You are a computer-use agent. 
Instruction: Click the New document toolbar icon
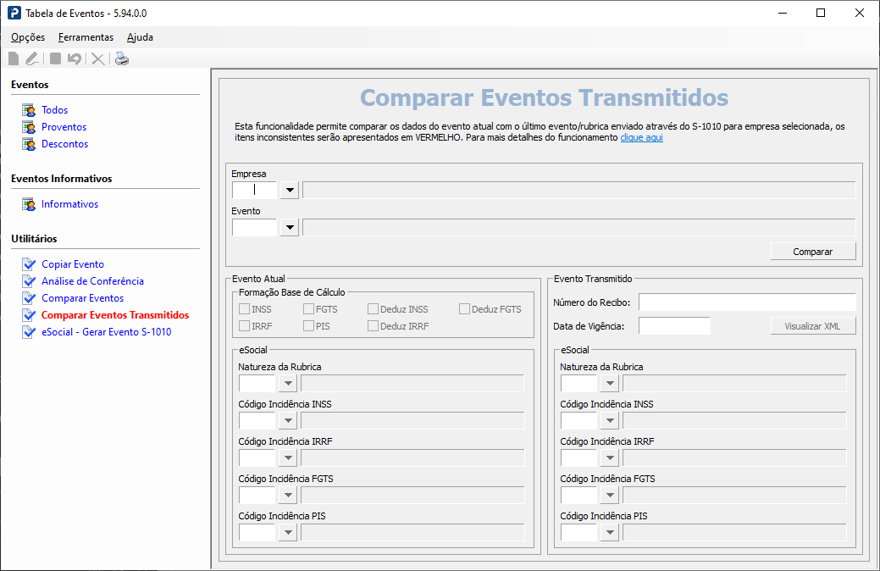coord(14,58)
